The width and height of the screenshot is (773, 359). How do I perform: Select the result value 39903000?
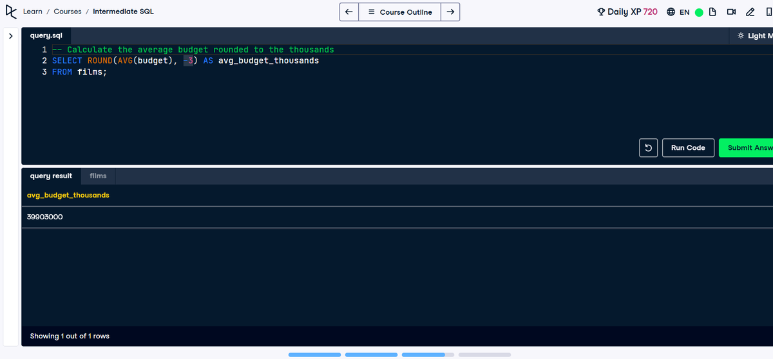pyautogui.click(x=45, y=217)
